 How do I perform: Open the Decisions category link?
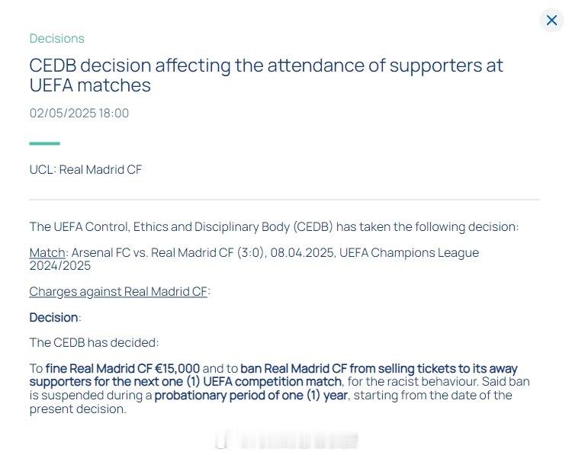point(57,38)
